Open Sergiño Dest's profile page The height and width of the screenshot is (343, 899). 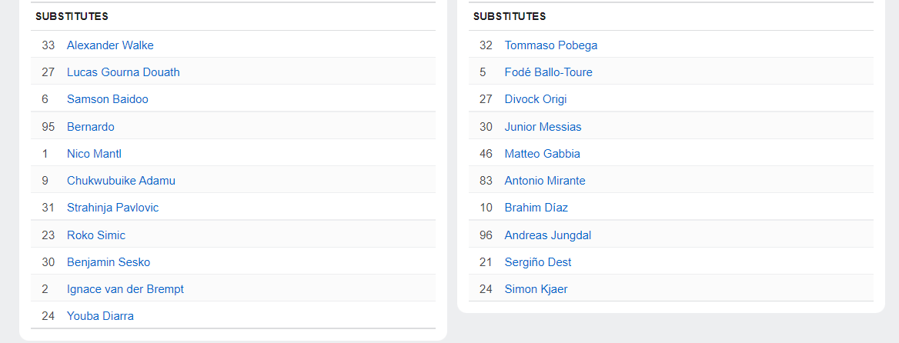[538, 262]
